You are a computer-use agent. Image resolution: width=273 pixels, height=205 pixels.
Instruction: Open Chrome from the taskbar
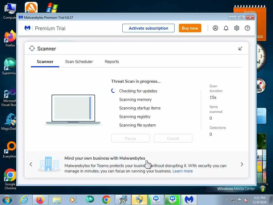(106, 200)
